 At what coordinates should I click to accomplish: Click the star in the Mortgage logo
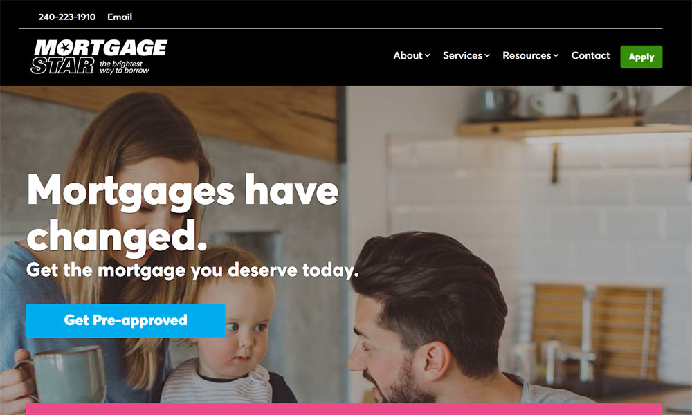pos(65,47)
